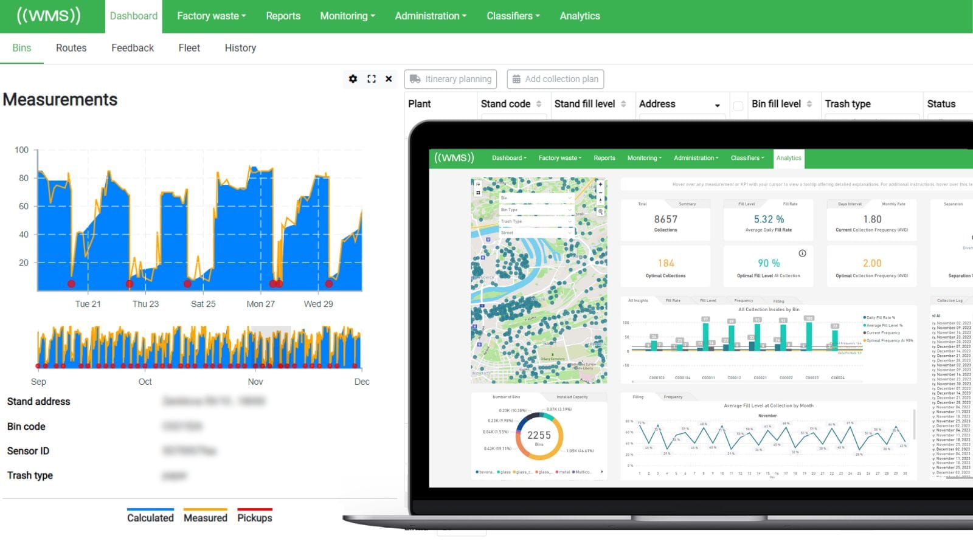Expand the Factory waste menu
This screenshot has height=547, width=973.
tap(211, 16)
